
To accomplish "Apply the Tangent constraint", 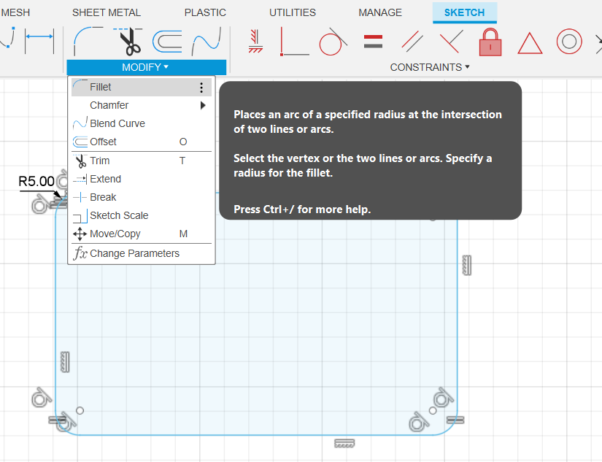I will click(333, 42).
